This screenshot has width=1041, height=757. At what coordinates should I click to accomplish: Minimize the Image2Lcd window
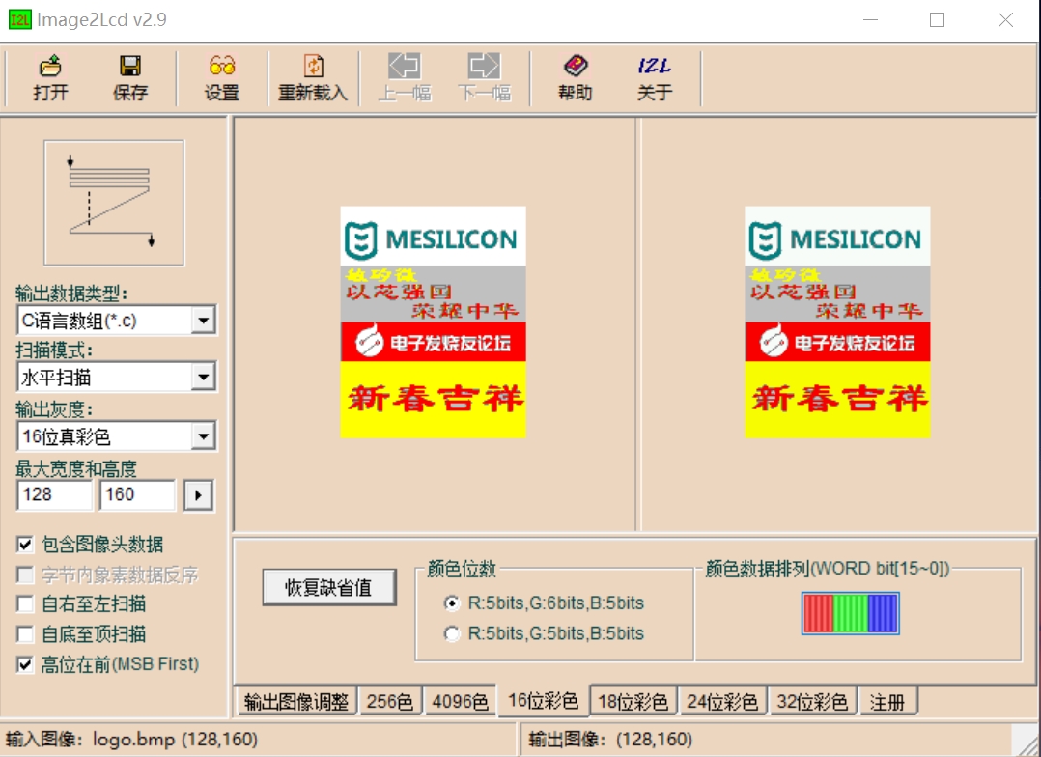pos(870,20)
